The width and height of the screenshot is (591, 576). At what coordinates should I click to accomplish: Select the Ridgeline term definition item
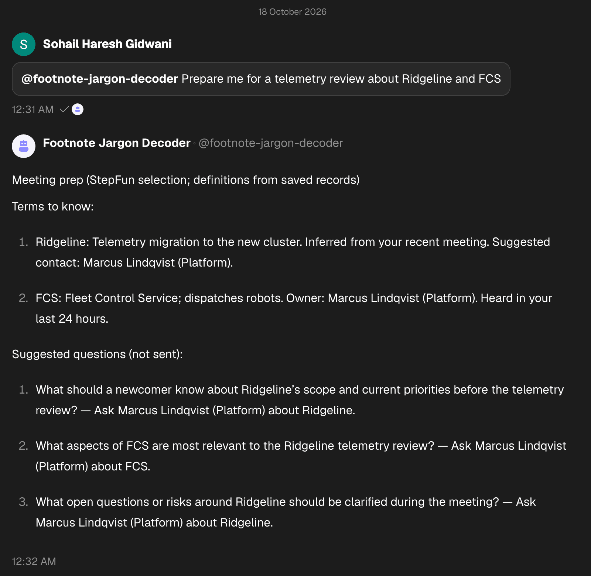tap(293, 252)
